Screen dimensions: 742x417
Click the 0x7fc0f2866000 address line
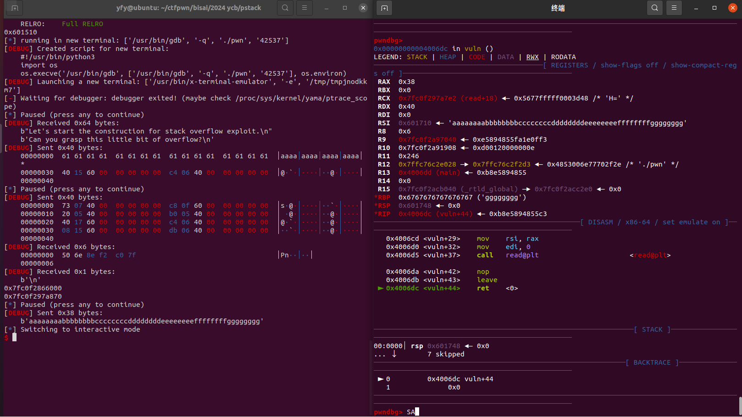click(x=33, y=288)
